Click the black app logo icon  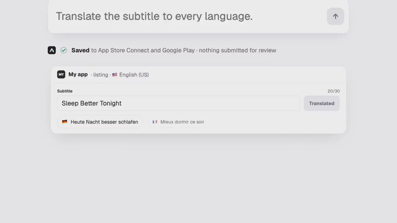[52, 50]
